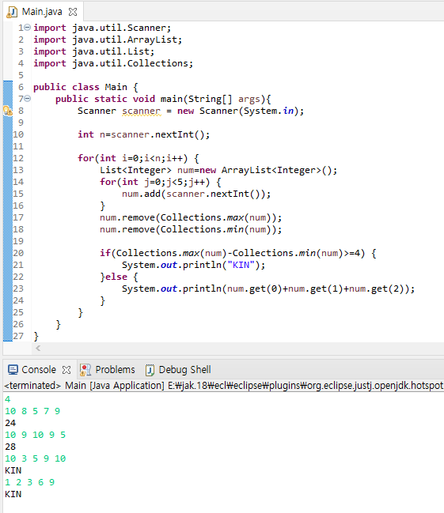The height and width of the screenshot is (513, 444).
Task: Collapse the main method fold on line 7
Action: pyautogui.click(x=28, y=99)
